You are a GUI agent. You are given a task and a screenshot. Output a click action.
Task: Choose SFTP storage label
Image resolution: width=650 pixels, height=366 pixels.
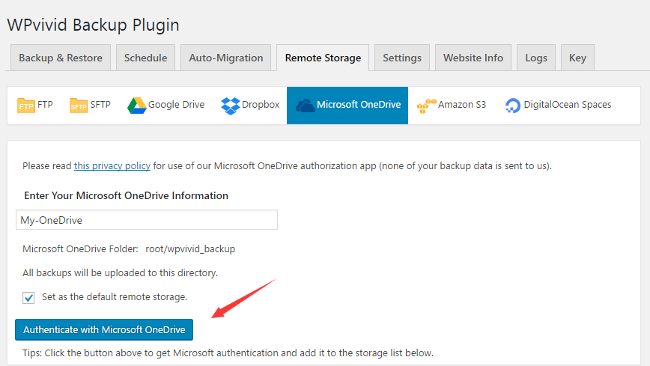pyautogui.click(x=100, y=105)
